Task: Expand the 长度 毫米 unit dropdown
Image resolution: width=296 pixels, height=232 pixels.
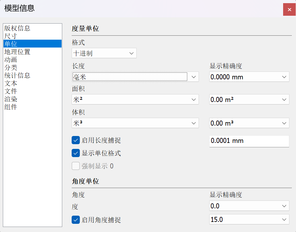Action: point(135,76)
